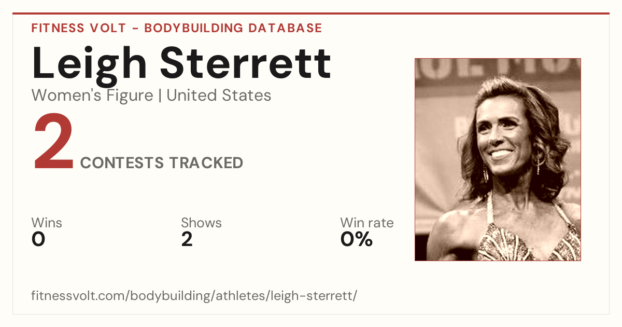The height and width of the screenshot is (327, 622).
Task: Click the dash between Volt and Bodybuilding
Action: [135, 29]
